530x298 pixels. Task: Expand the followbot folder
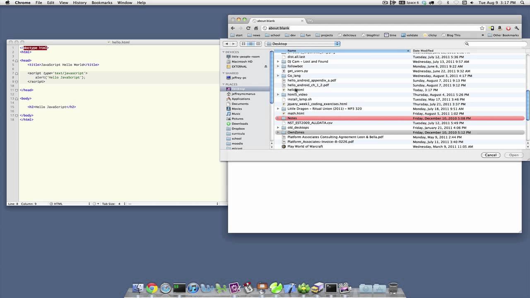278,66
